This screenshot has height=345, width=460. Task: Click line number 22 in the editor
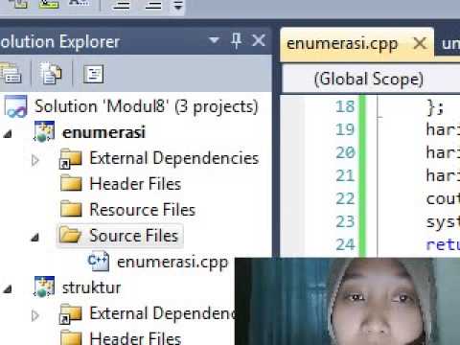tap(345, 198)
